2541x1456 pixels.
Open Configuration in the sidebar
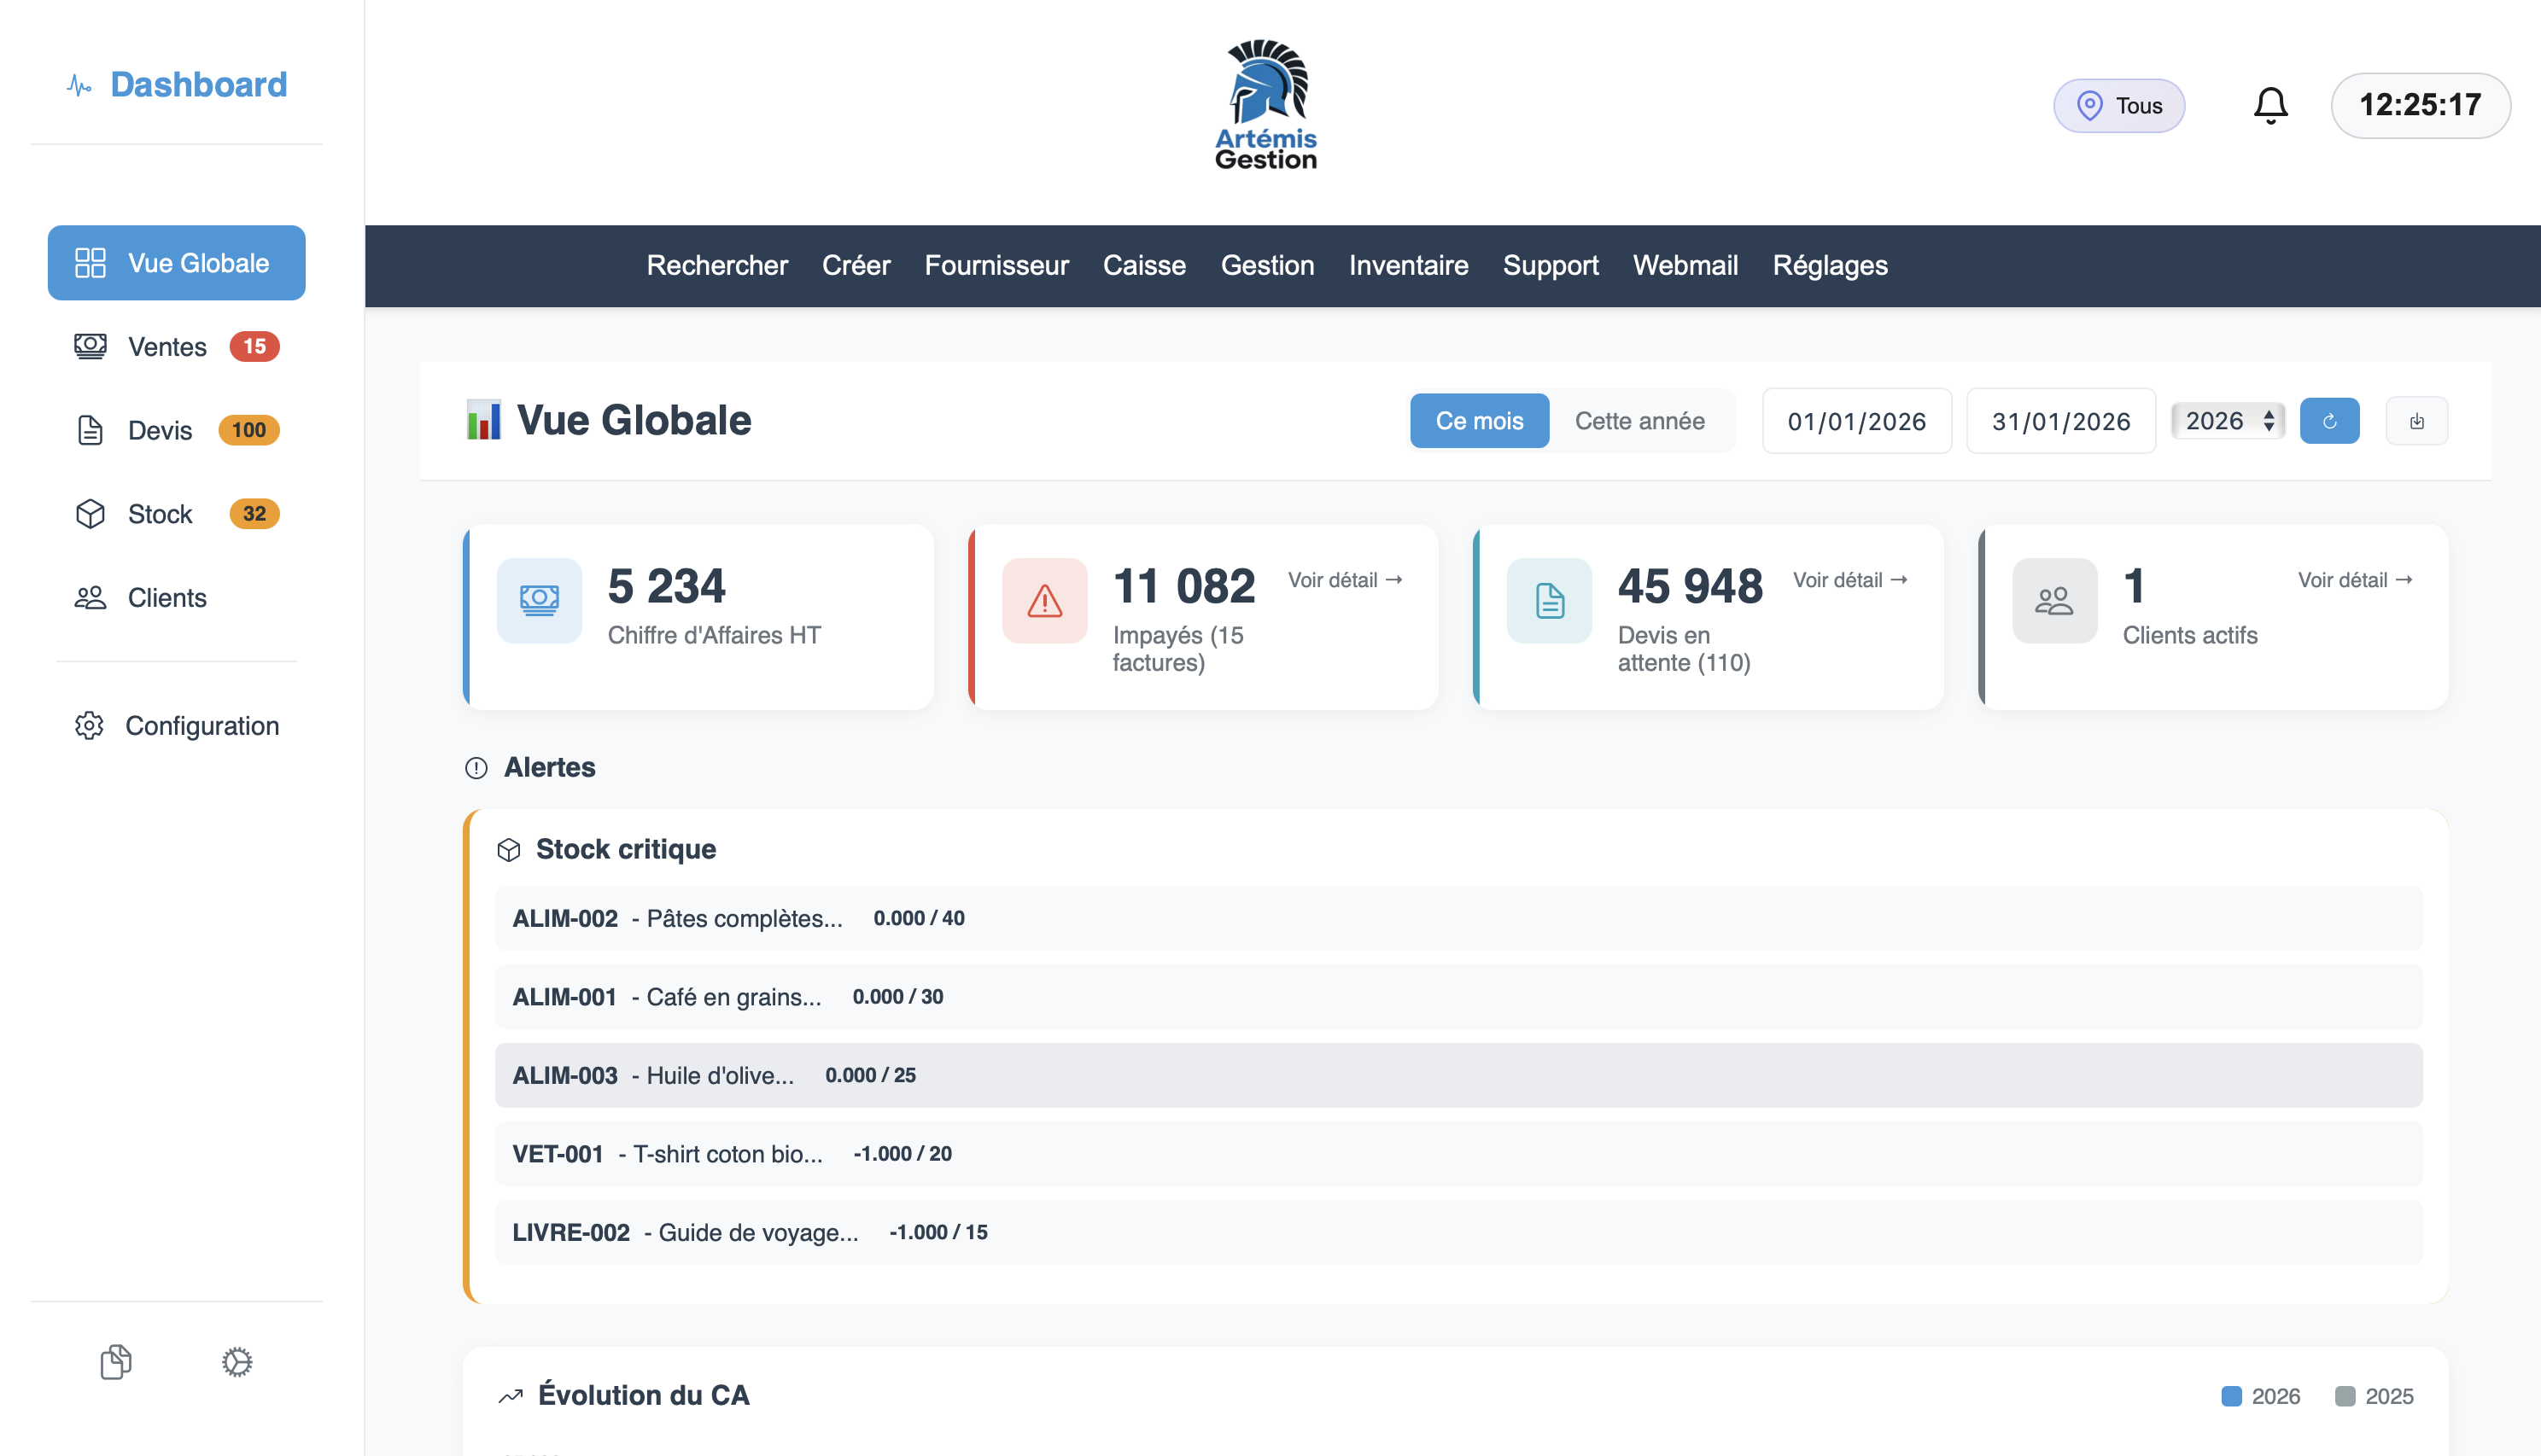point(176,726)
